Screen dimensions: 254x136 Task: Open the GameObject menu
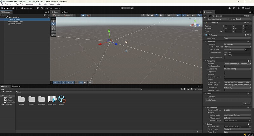tap(20, 4)
